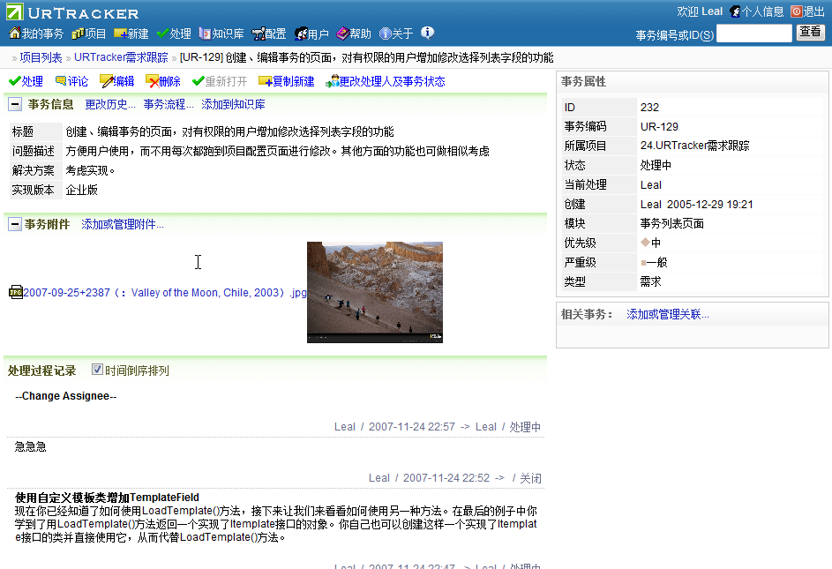Click the 评论 comment bubble icon
The width and height of the screenshot is (832, 569).
tap(61, 80)
